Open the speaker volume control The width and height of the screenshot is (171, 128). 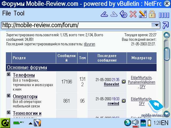[135, 123]
